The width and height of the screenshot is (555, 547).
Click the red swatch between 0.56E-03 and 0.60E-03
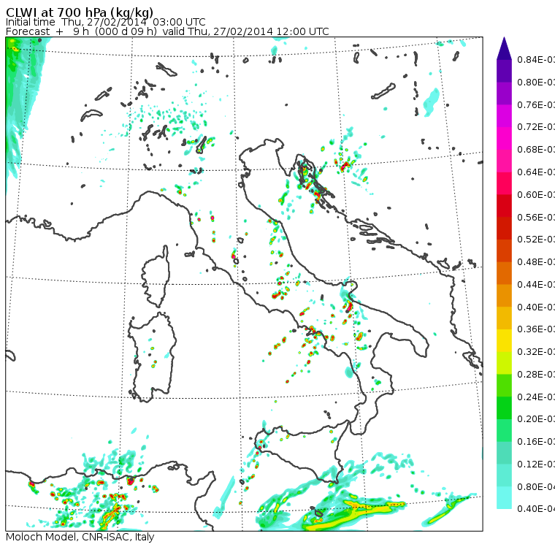[504, 206]
